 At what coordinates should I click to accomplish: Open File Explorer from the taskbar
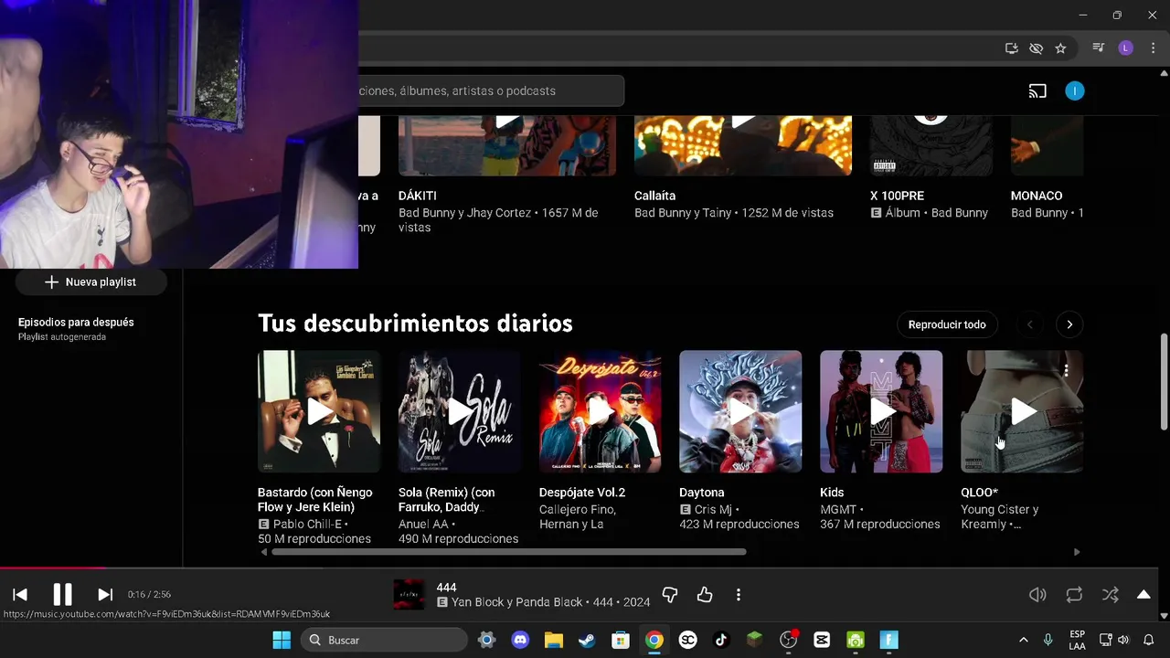click(x=554, y=640)
